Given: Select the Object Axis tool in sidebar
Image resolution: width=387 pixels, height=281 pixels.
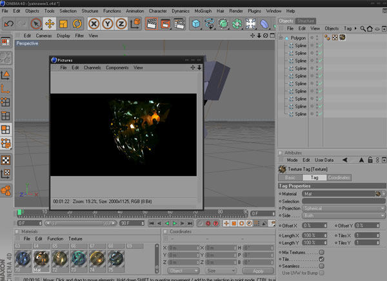Looking at the screenshot, I should [5, 88].
